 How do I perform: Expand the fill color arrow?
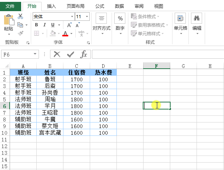coord(59,34)
